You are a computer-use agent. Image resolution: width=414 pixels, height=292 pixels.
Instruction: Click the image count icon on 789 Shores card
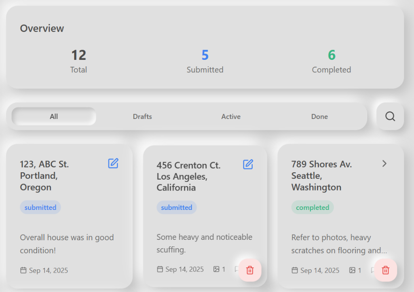[351, 270]
